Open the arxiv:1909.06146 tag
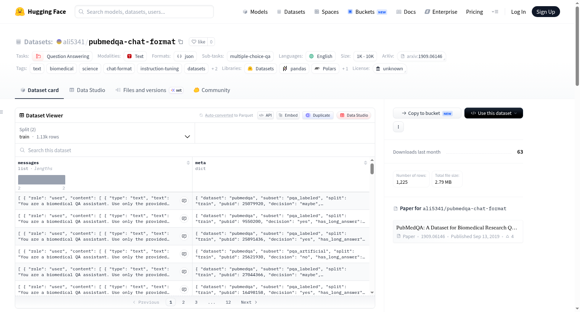Image resolution: width=580 pixels, height=312 pixels. 421,56
